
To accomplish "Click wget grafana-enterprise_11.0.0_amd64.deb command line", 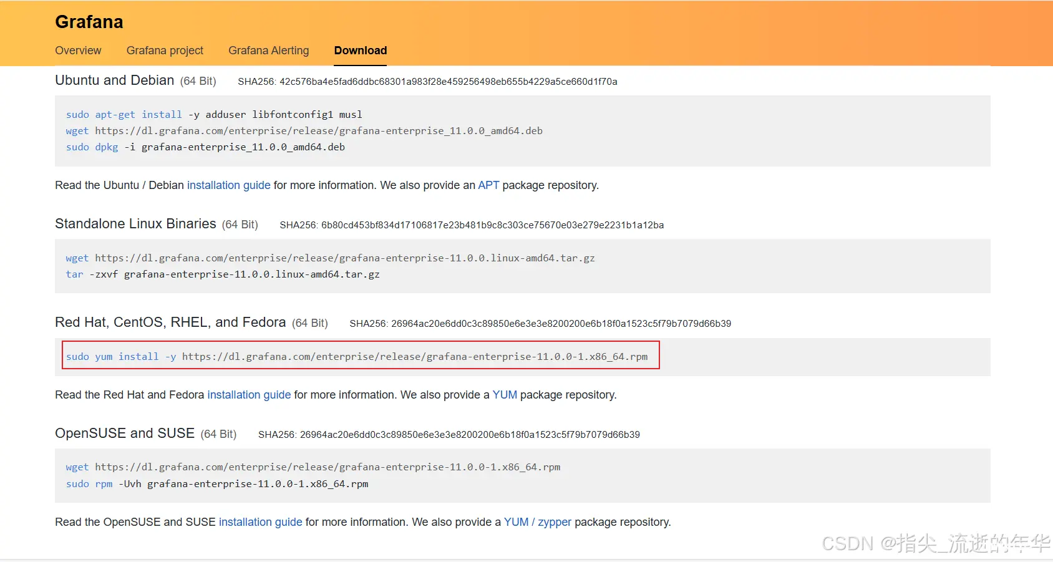I will [304, 131].
